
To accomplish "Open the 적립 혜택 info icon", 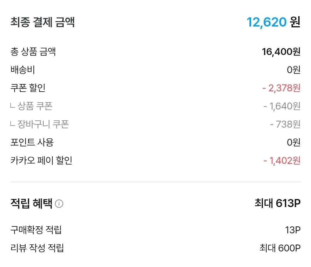I will [59, 204].
